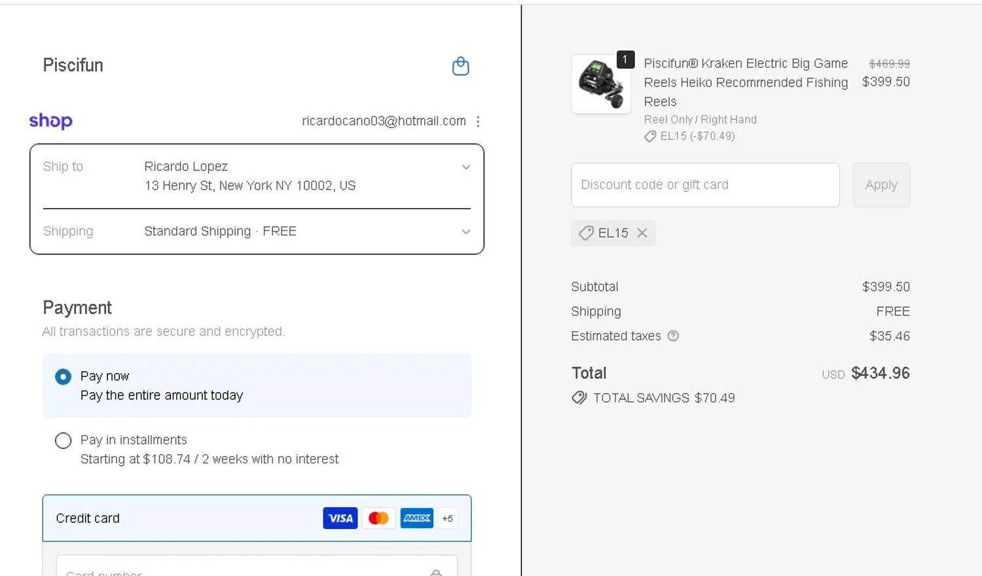Click the Subtotal value $399.50

click(886, 287)
